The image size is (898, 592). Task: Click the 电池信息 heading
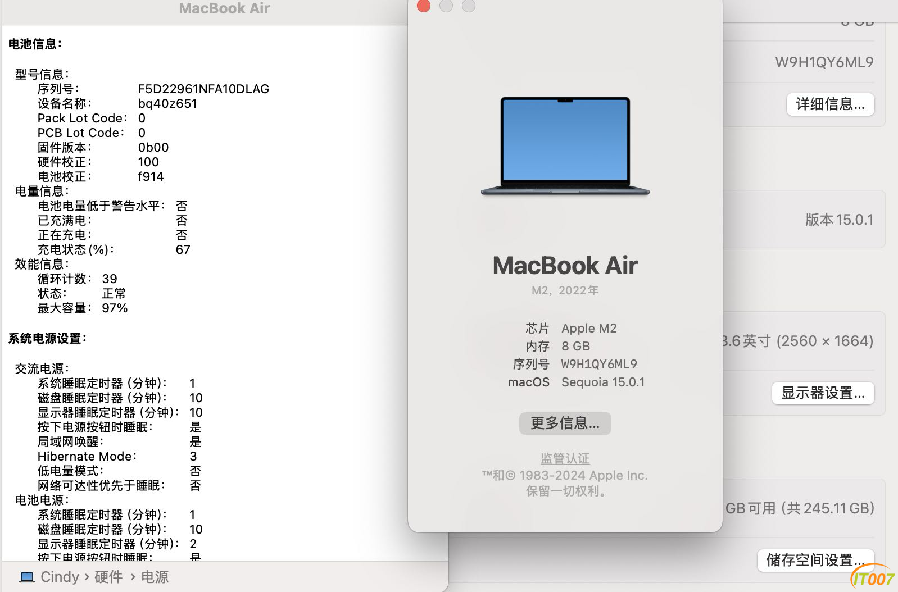pyautogui.click(x=35, y=44)
